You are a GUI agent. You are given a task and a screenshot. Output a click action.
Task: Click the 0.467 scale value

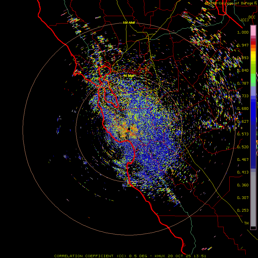pos(243,160)
